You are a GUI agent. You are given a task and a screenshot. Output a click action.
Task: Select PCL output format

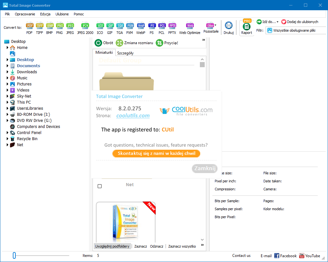tap(162, 28)
